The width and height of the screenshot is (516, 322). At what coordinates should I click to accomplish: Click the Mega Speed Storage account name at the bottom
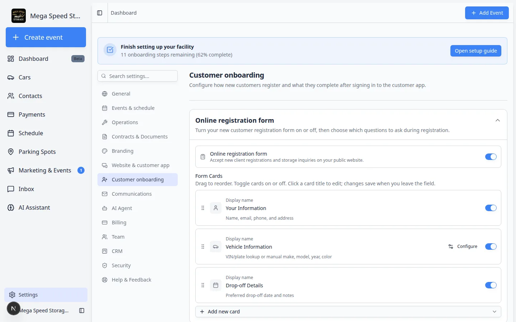pyautogui.click(x=44, y=311)
